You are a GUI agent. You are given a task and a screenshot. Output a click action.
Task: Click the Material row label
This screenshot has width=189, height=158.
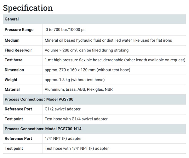(12, 89)
